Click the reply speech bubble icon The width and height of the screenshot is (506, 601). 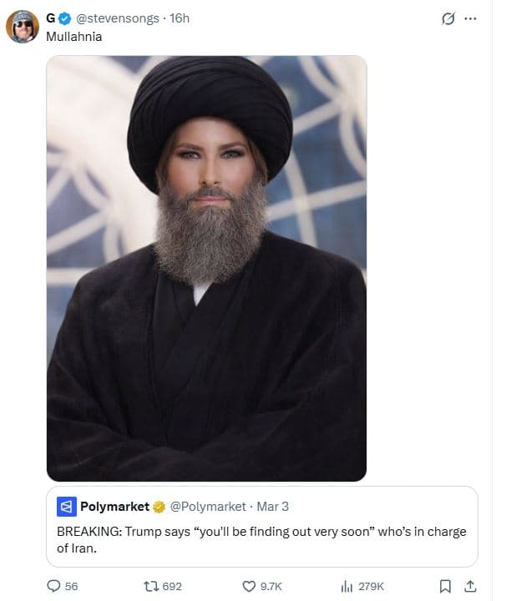click(53, 586)
